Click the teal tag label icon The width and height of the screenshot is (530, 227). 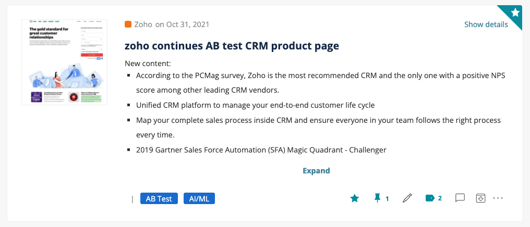click(430, 198)
